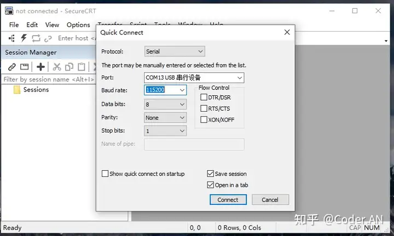Open the Baud rate dropdown arrow
394x236 pixels.
182,90
